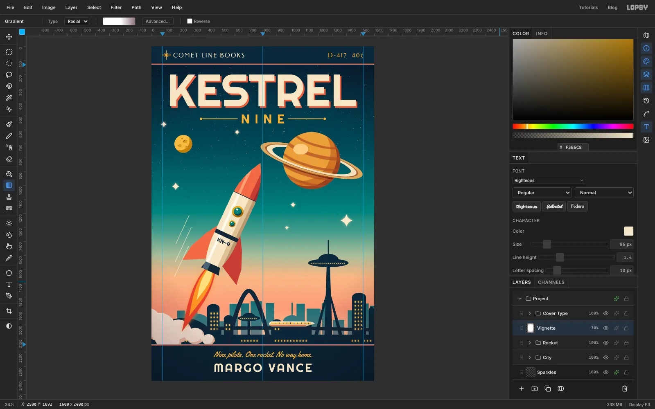
Task: Toggle Sparkles layer visibility
Action: coord(606,372)
